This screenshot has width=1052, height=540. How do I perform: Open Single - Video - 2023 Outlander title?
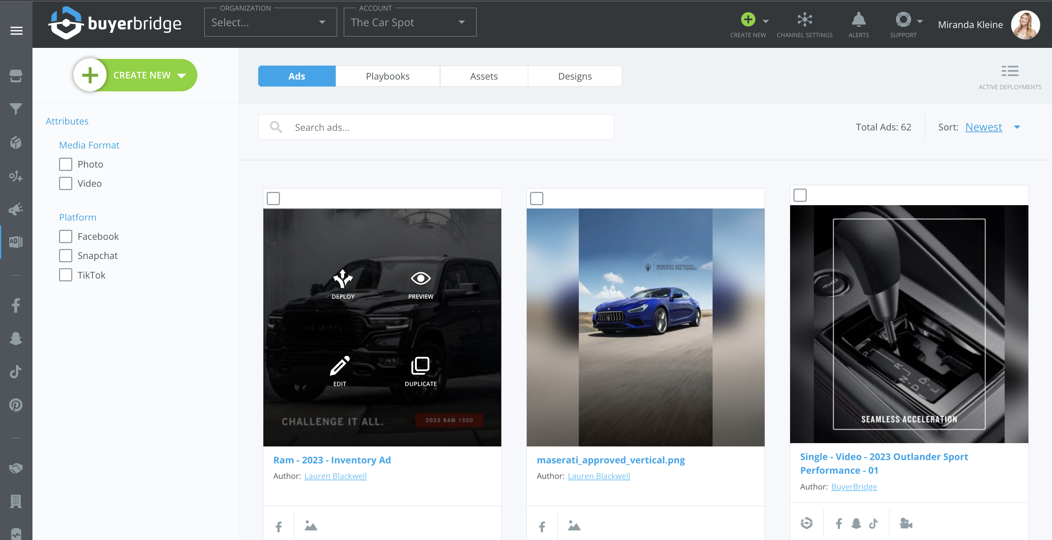coord(884,463)
